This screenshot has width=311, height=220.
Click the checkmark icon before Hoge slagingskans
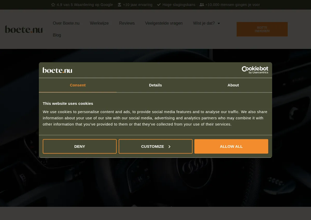tap(159, 5)
